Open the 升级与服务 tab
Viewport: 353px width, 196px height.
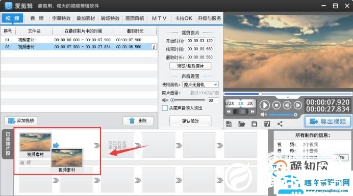(209, 18)
